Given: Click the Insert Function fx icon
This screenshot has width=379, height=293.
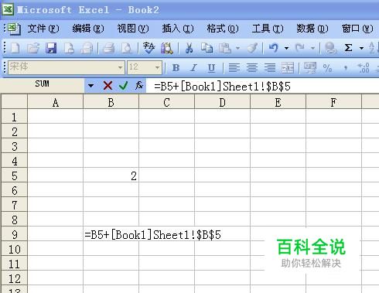Looking at the screenshot, I should pyautogui.click(x=139, y=85).
